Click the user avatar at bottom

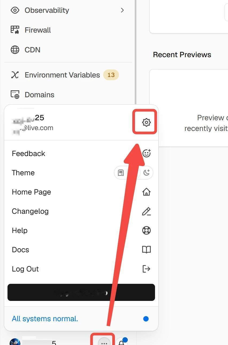pos(15,342)
